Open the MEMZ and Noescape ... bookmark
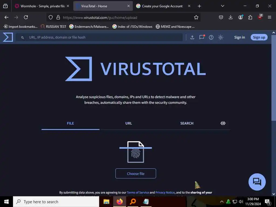This screenshot has height=207, width=276. [175, 27]
